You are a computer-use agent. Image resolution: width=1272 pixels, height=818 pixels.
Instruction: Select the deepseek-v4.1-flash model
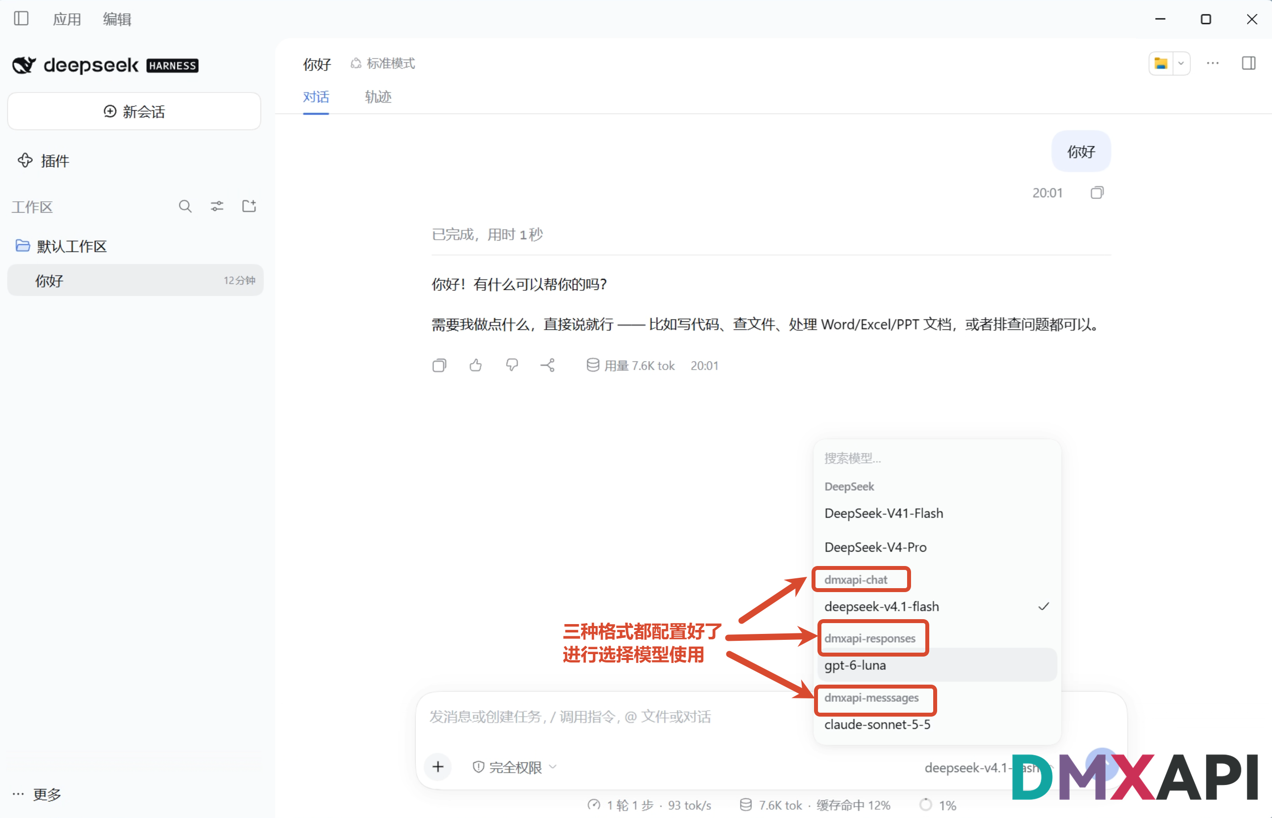[937, 606]
